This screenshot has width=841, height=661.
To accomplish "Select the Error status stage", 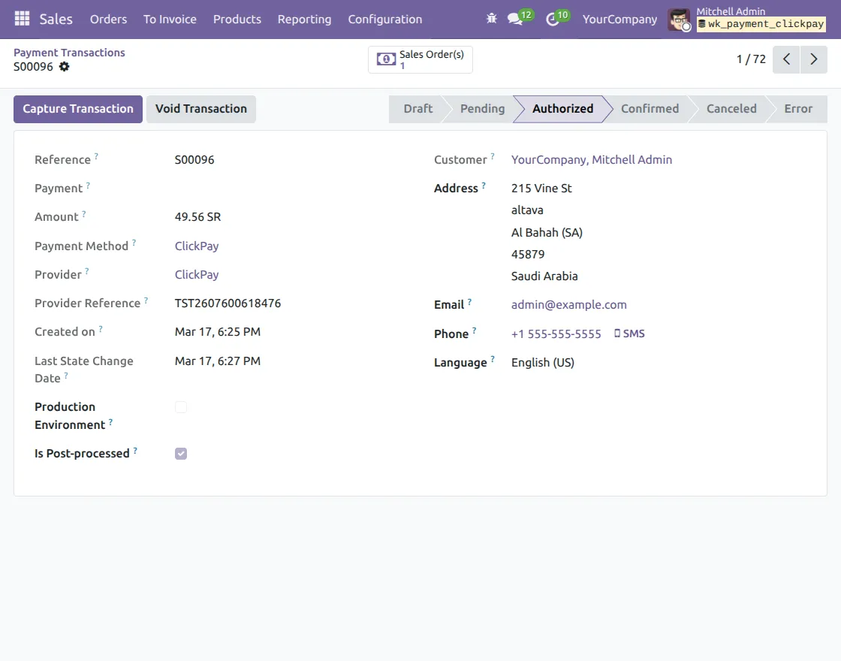I will pos(798,109).
